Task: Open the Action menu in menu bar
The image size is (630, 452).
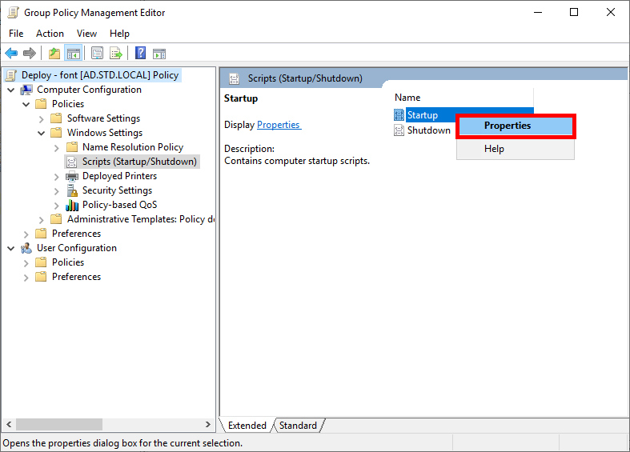Action: (x=50, y=34)
